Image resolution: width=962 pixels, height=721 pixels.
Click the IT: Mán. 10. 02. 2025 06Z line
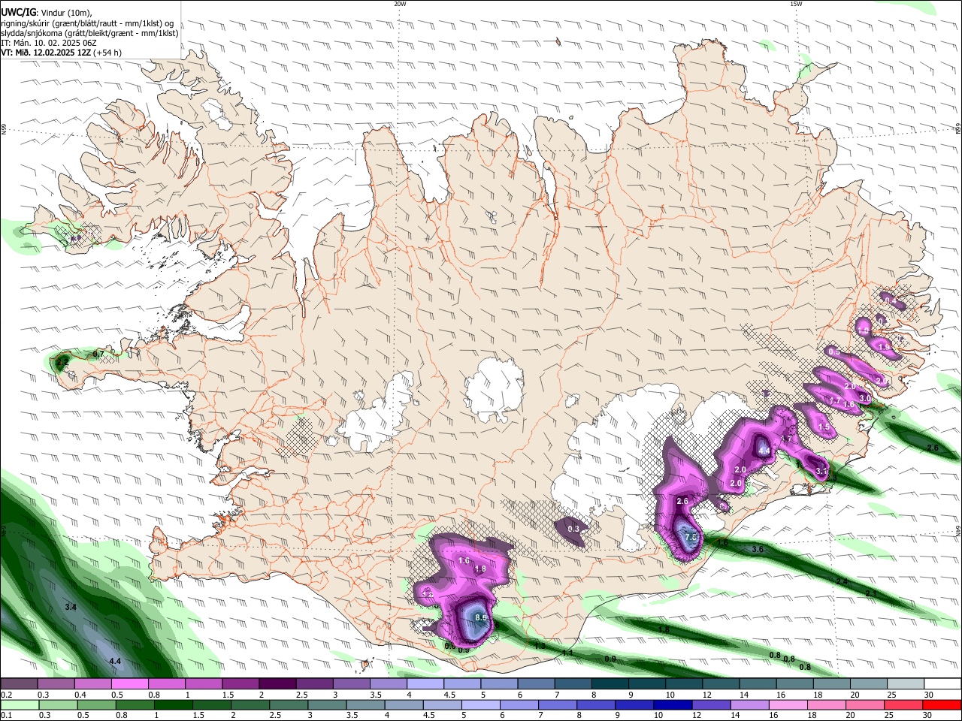pos(49,43)
